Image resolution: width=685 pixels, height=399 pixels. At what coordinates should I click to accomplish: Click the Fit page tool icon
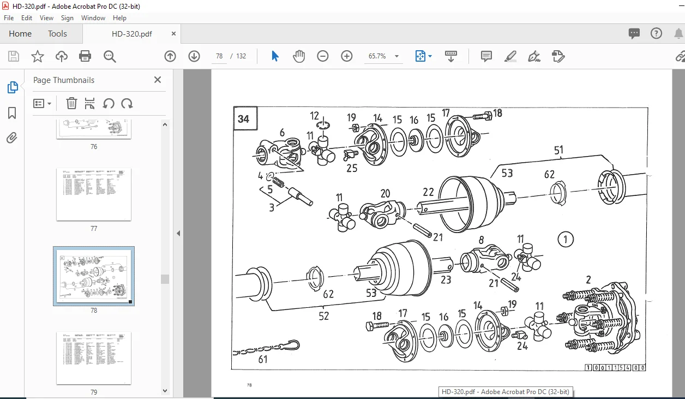click(420, 56)
